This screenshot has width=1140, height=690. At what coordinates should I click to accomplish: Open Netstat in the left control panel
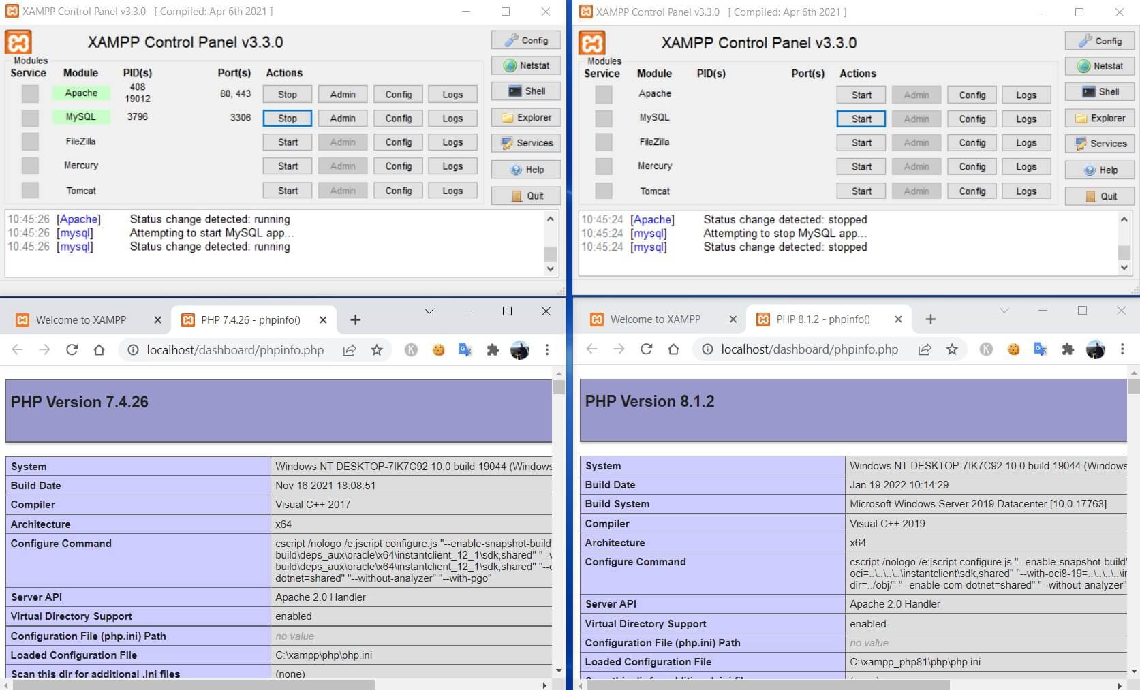point(526,65)
